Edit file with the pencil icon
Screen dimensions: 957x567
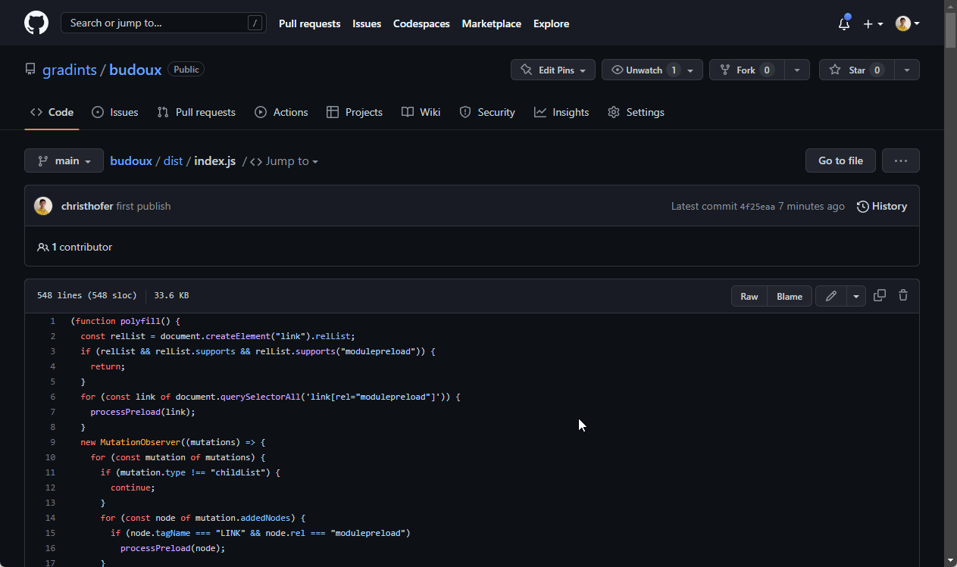pos(830,296)
